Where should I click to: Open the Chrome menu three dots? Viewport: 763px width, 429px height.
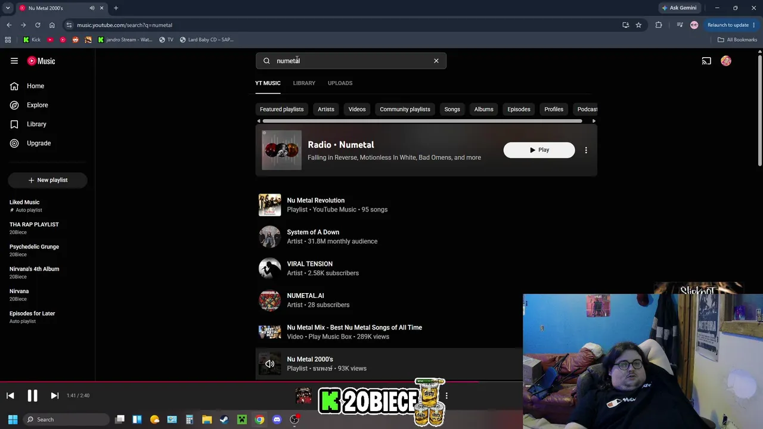[x=753, y=25]
